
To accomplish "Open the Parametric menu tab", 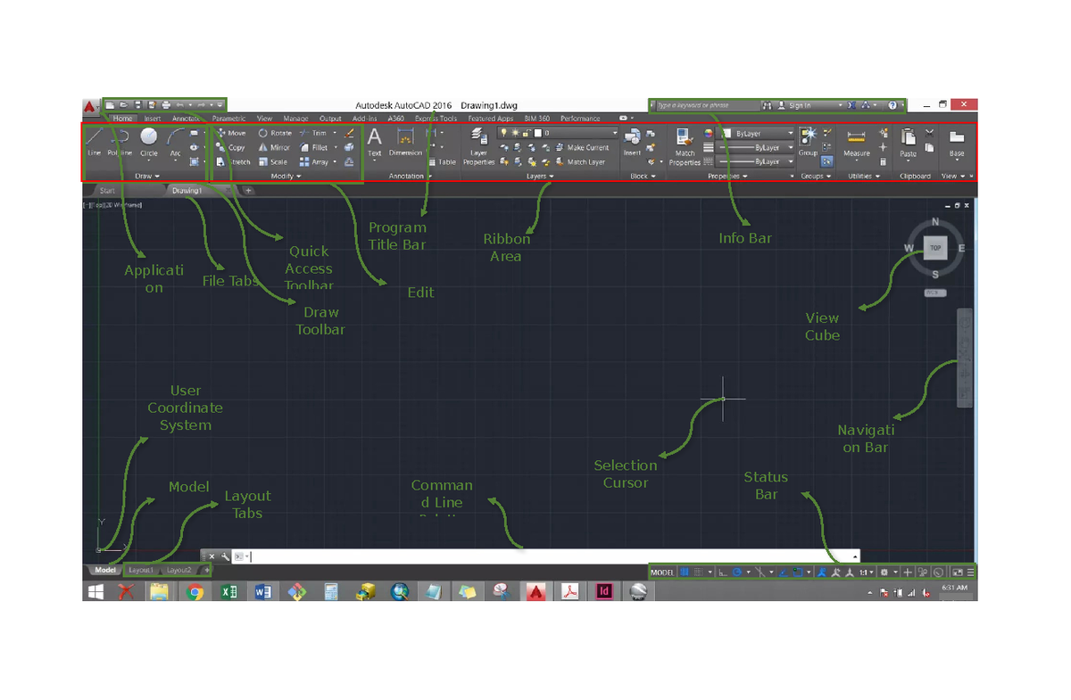I will pos(224,118).
